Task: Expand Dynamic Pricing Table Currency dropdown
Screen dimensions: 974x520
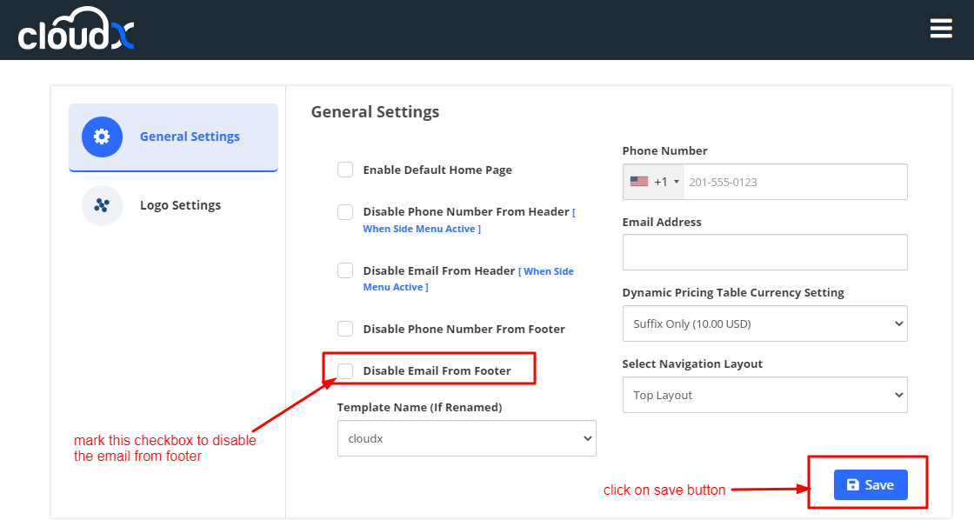Action: tap(764, 323)
